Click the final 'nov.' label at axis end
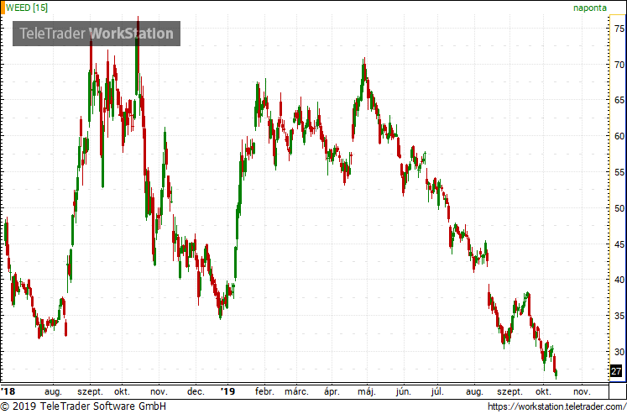This screenshot has width=627, height=414. (582, 391)
